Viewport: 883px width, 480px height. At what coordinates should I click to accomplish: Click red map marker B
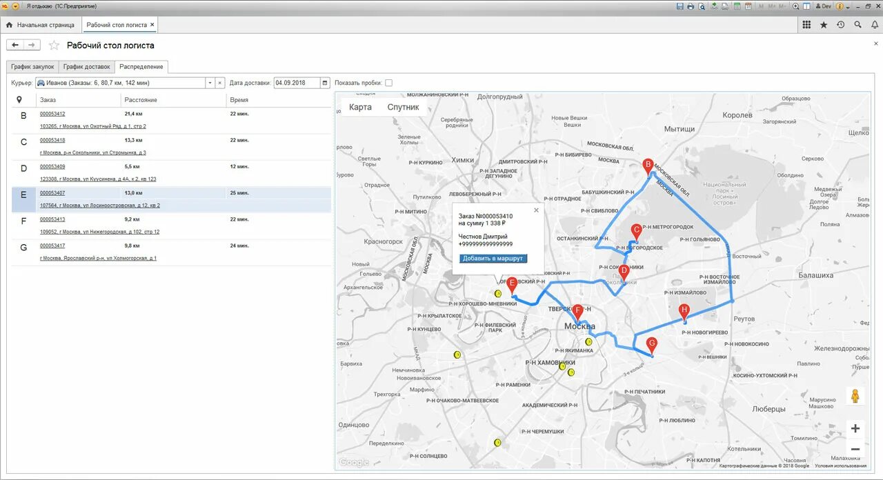coord(648,166)
